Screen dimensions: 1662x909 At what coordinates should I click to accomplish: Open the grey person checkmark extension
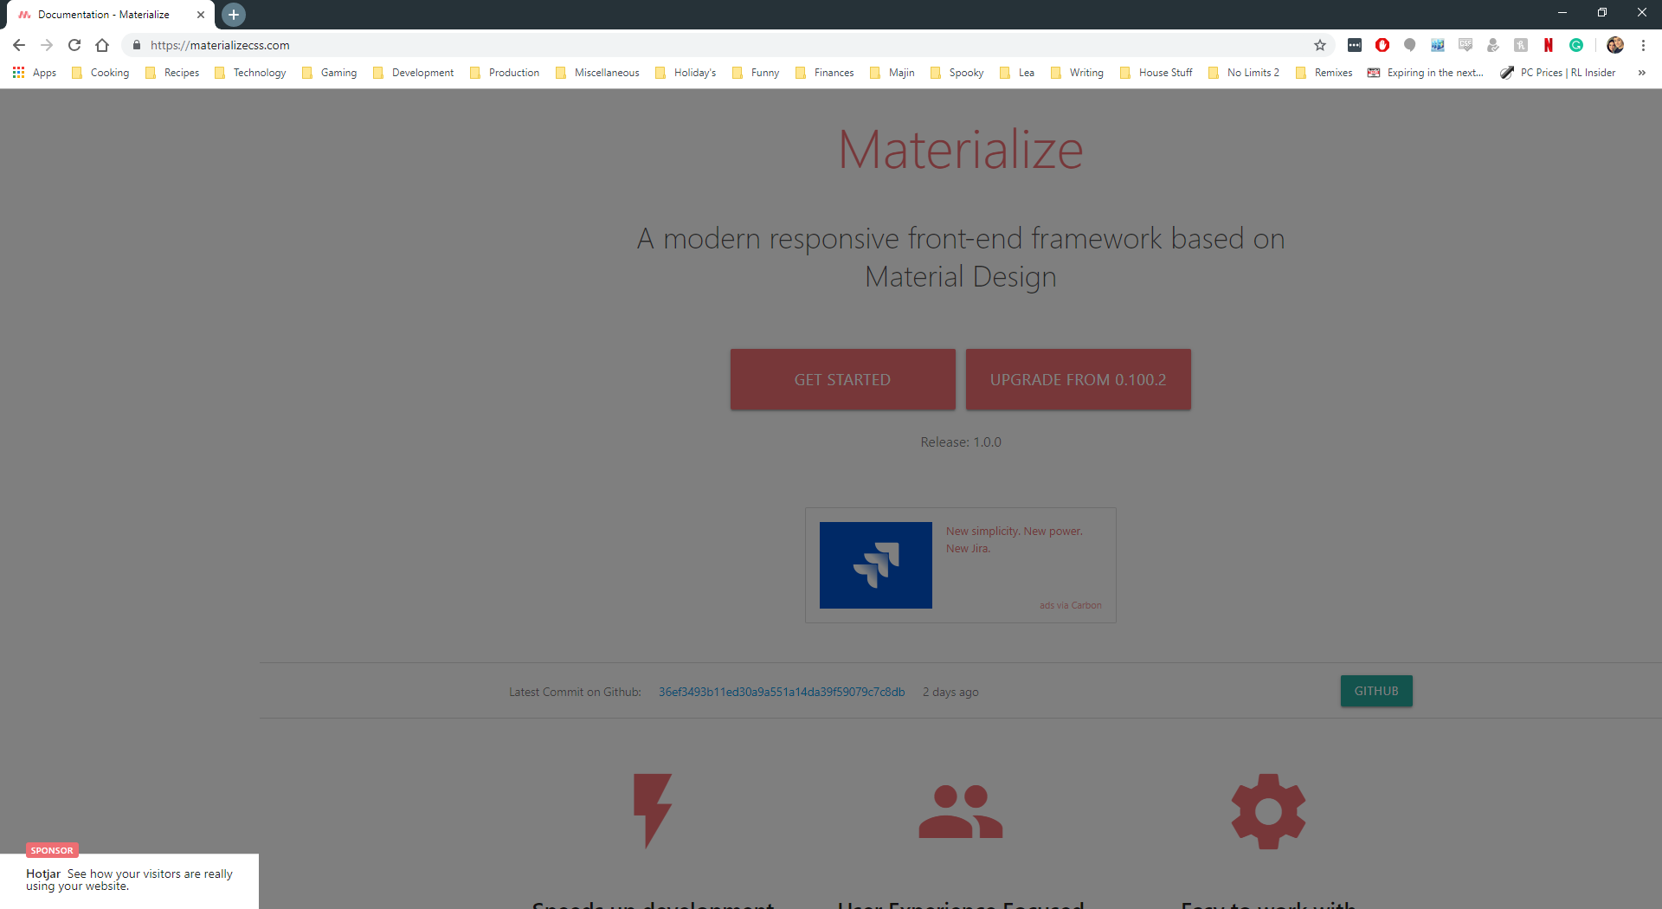pyautogui.click(x=1493, y=45)
